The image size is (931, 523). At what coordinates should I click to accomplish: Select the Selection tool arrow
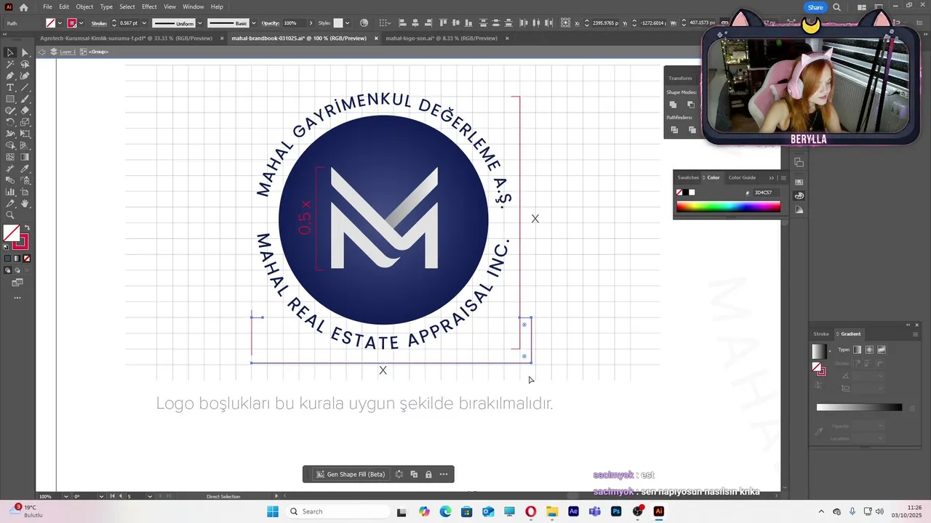10,53
